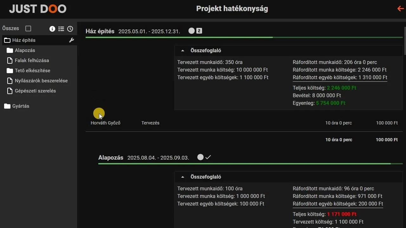406x228 pixels.
Task: Click the status circle next to Ház építés dates
Action: tap(191, 31)
